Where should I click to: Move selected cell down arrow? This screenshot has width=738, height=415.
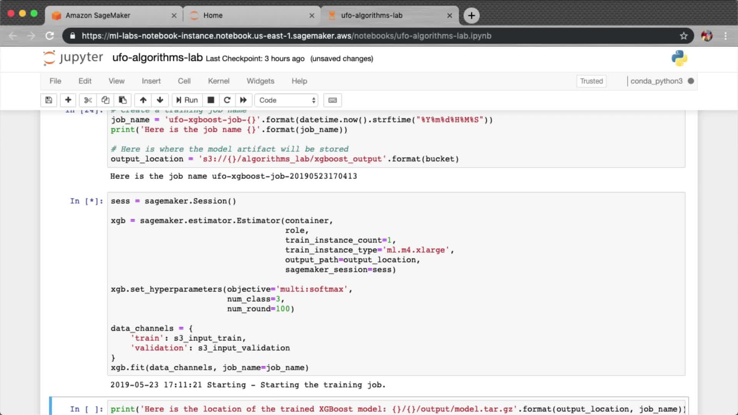click(160, 100)
